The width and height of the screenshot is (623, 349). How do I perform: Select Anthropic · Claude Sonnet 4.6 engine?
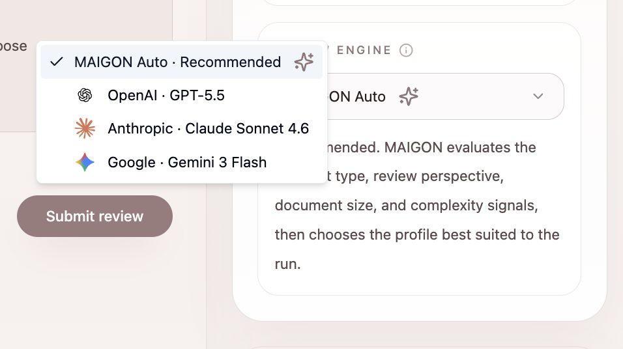tap(182, 128)
